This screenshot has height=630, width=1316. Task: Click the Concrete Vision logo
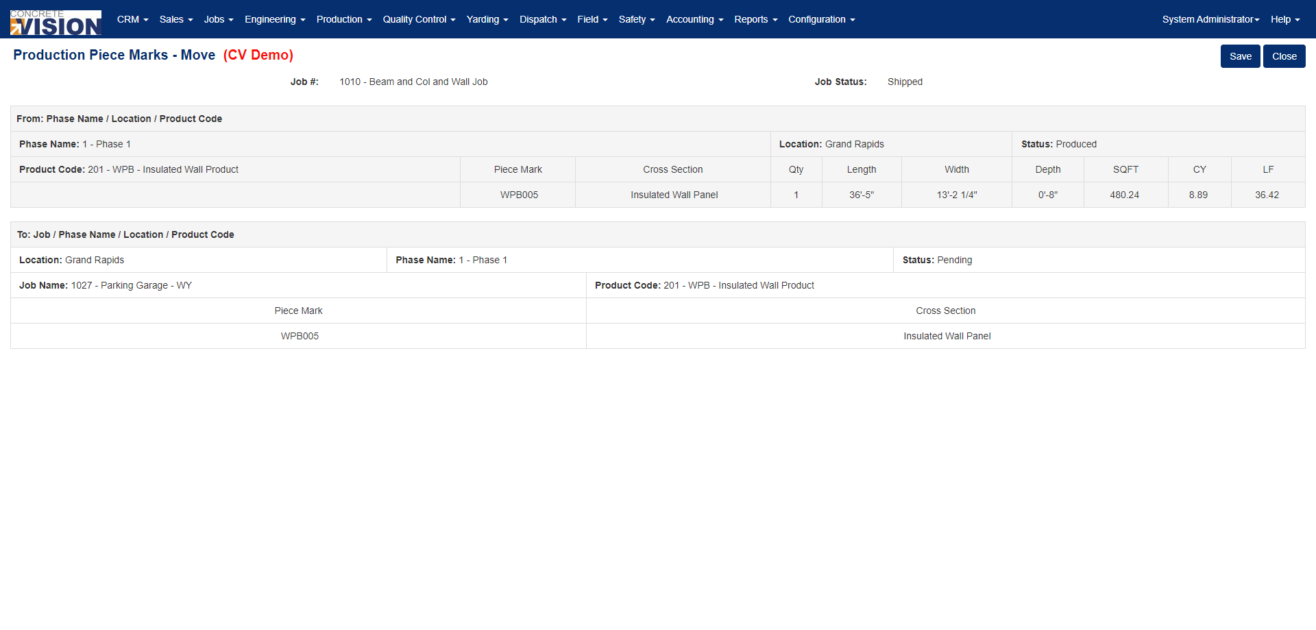[x=56, y=23]
